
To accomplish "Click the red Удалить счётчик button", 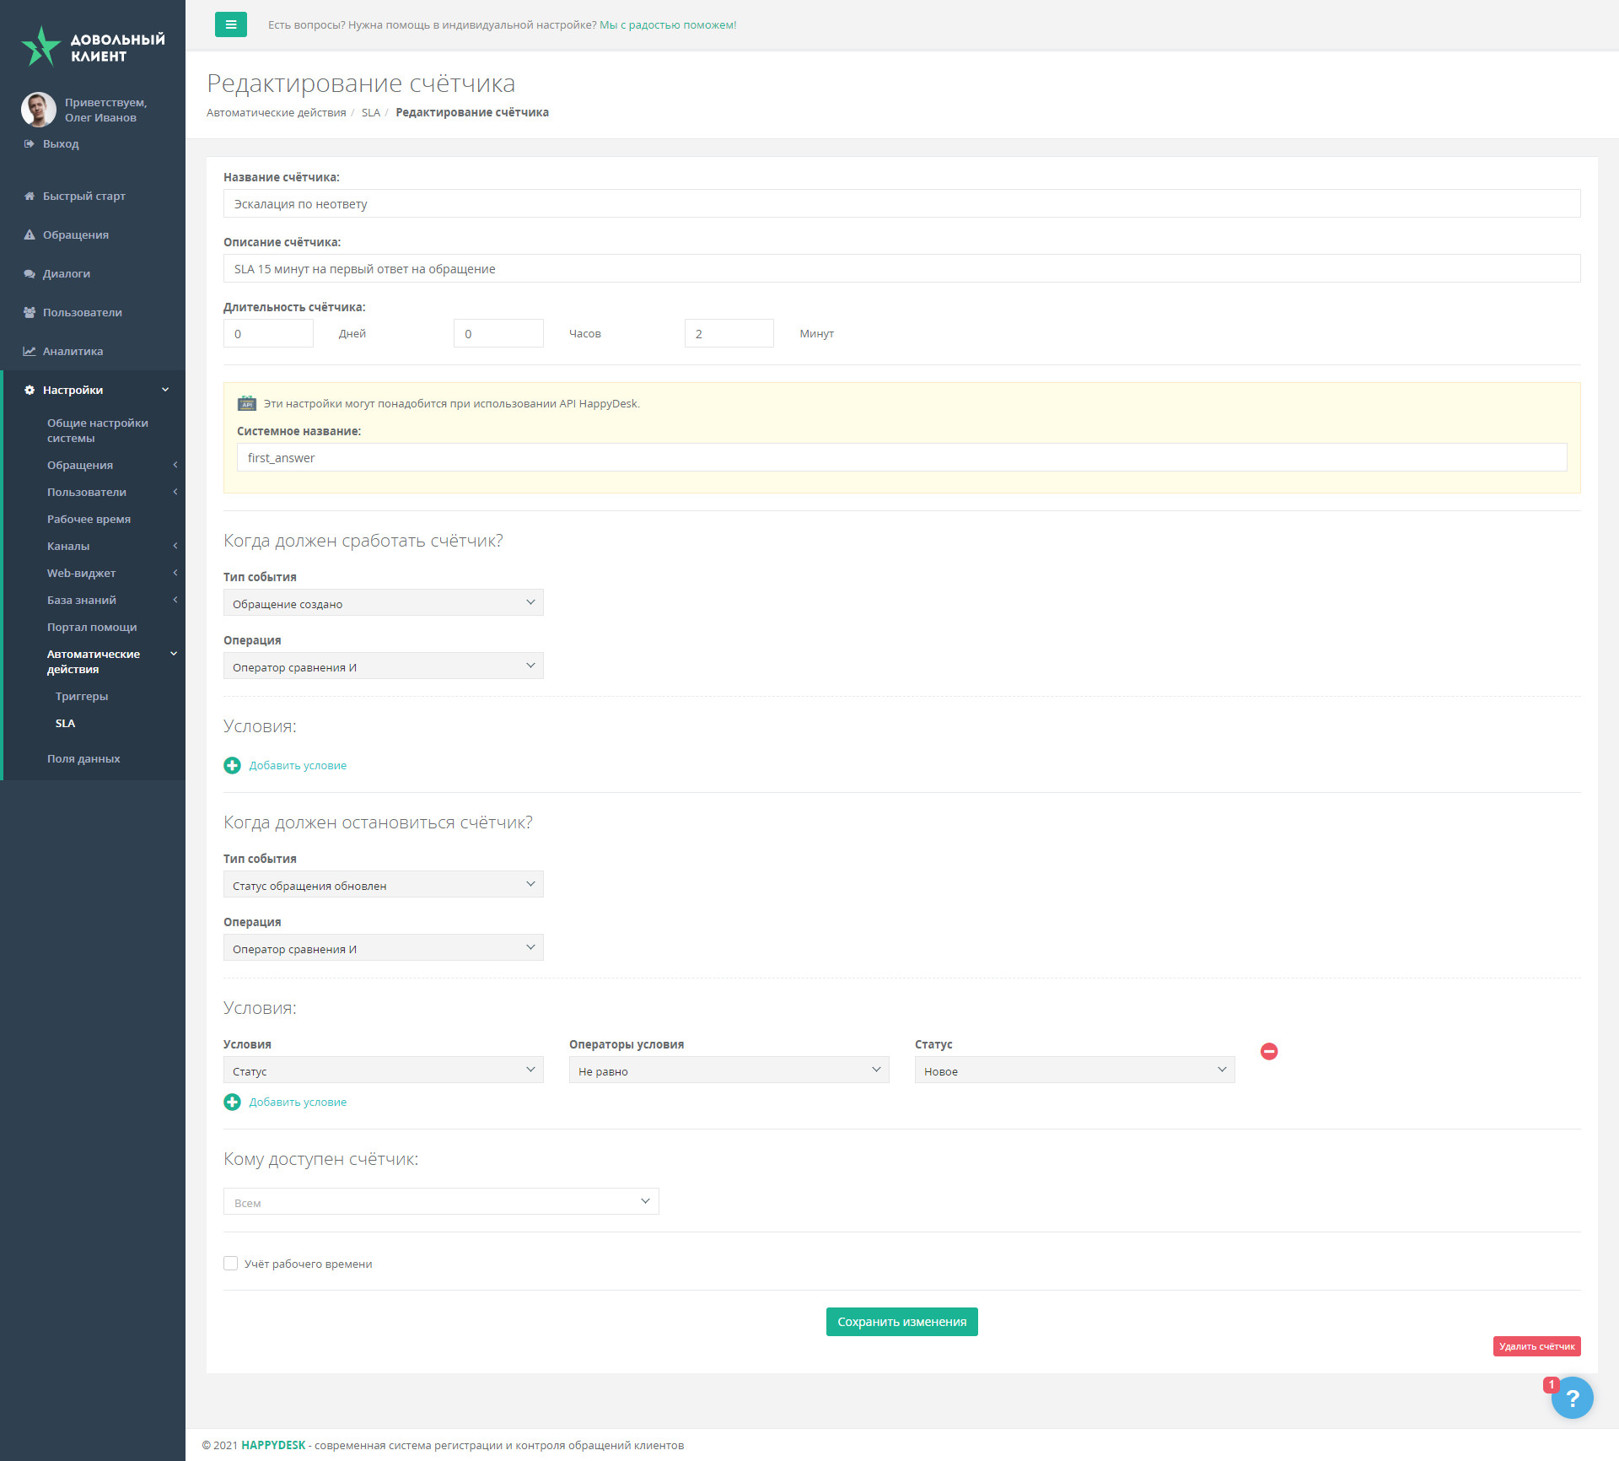I will (x=1536, y=1346).
